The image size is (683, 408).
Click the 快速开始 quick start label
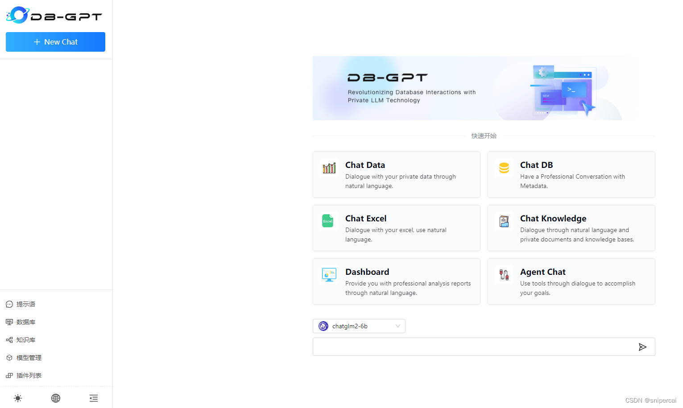484,136
